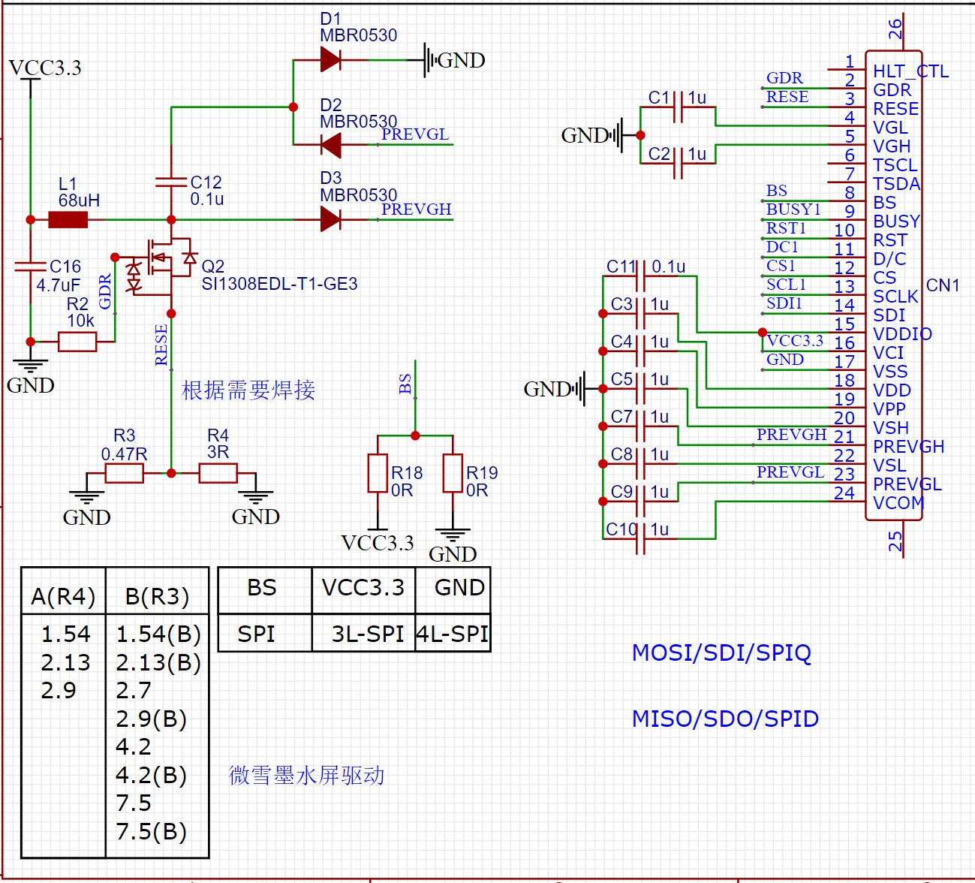This screenshot has height=883, width=975.
Task: Select the vertical BS net label above R18
Action: pyautogui.click(x=405, y=384)
